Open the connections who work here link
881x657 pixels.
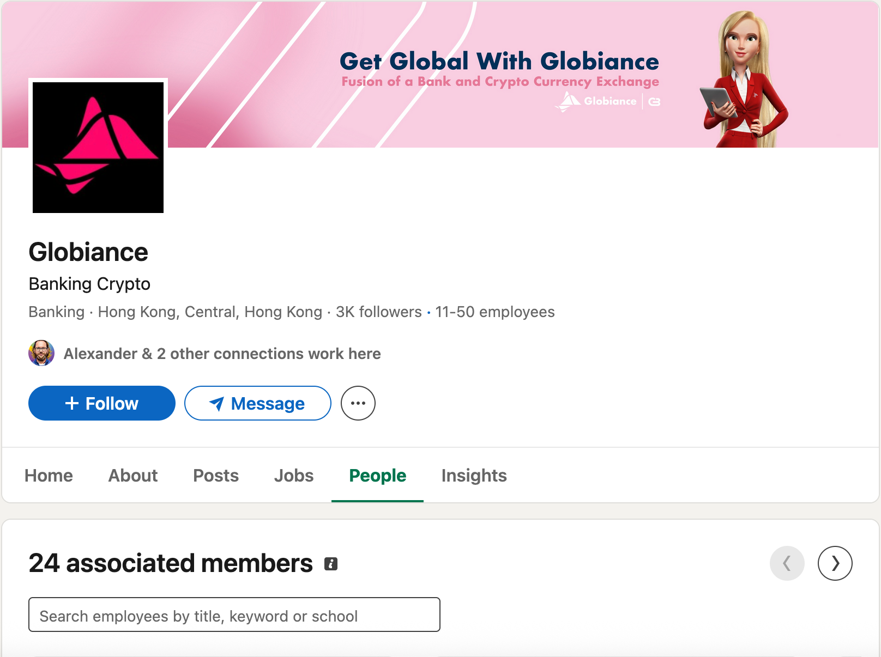pyautogui.click(x=222, y=354)
